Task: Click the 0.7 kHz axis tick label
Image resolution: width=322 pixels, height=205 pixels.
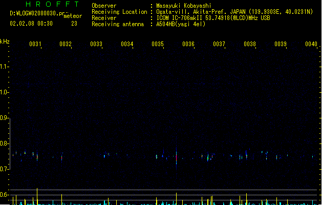Action: click(x=4, y=169)
